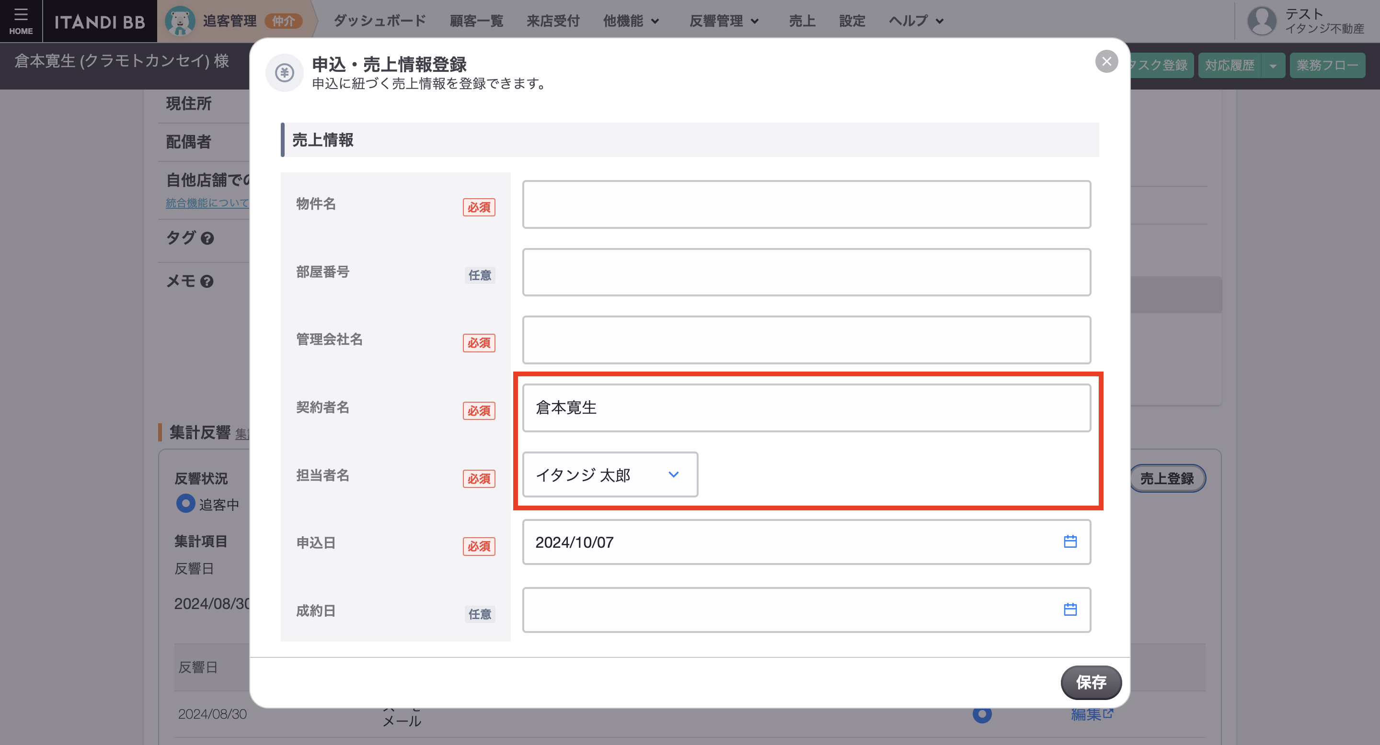This screenshot has width=1380, height=745.
Task: Click the 契約者名 field containing 倉本寛生
Action: [806, 408]
